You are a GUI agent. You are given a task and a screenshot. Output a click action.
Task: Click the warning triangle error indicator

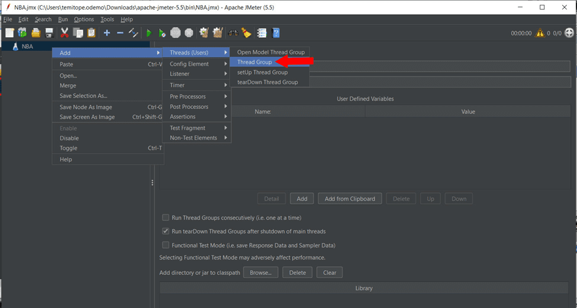tap(540, 34)
